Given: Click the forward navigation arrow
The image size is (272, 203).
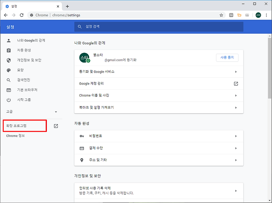Looking at the screenshot, I should coord(14,15).
